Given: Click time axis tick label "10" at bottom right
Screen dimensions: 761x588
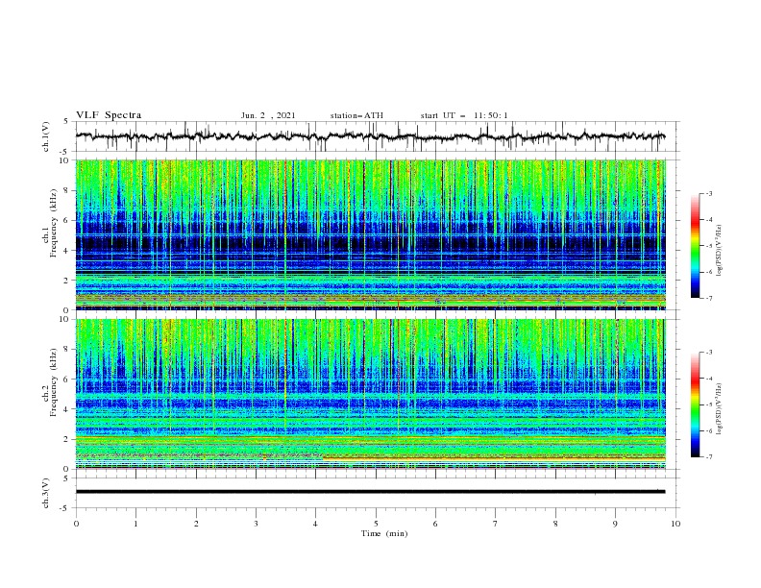Looking at the screenshot, I should [675, 524].
